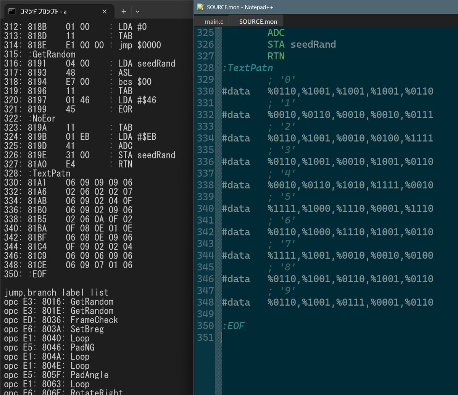
Task: Click 'LDA #$EB' on terminal line 324
Action: (137, 137)
